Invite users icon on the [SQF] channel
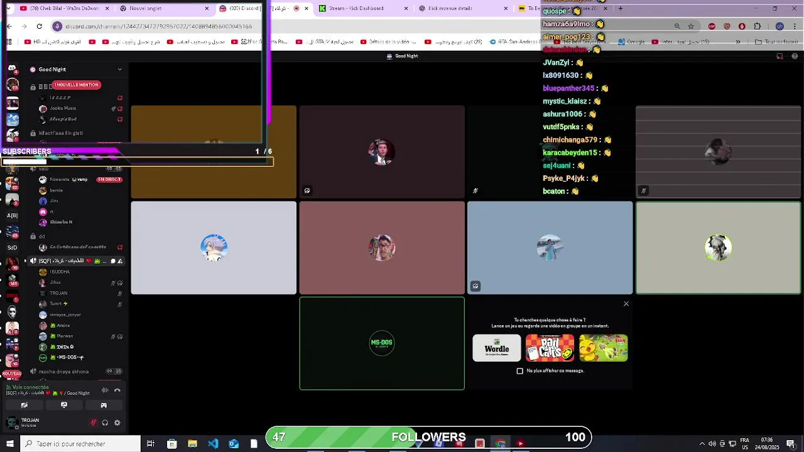Viewport: 804px width, 452px height. pos(120,261)
